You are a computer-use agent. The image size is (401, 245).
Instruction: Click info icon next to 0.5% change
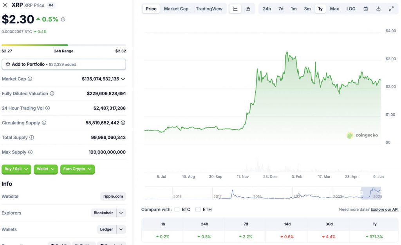coord(63,20)
